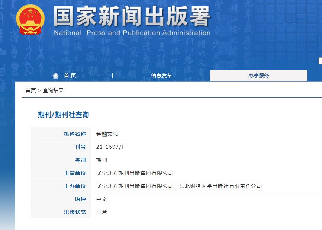This screenshot has width=322, height=230.
Task: Click the 出版状态 value 正常
Action: (x=102, y=212)
